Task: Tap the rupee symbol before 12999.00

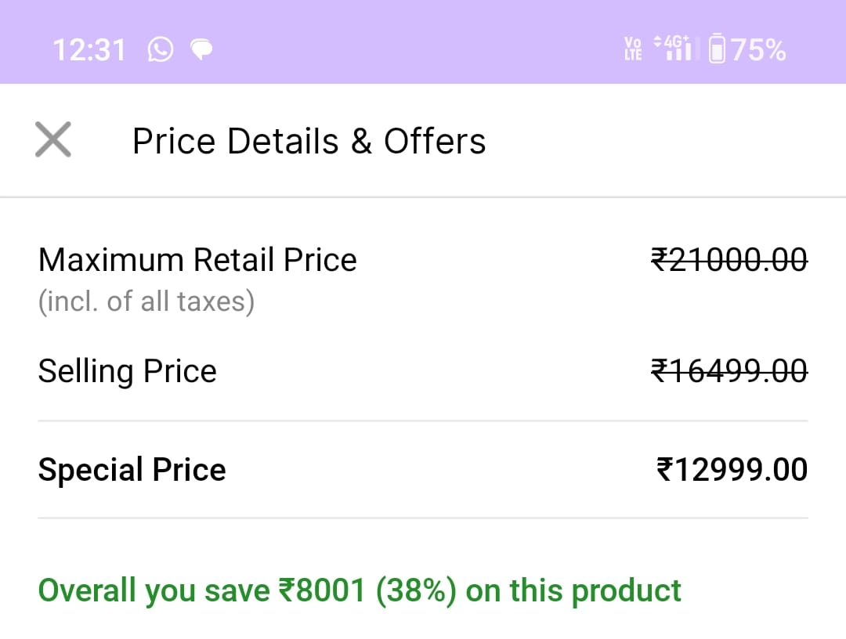Action: (664, 469)
